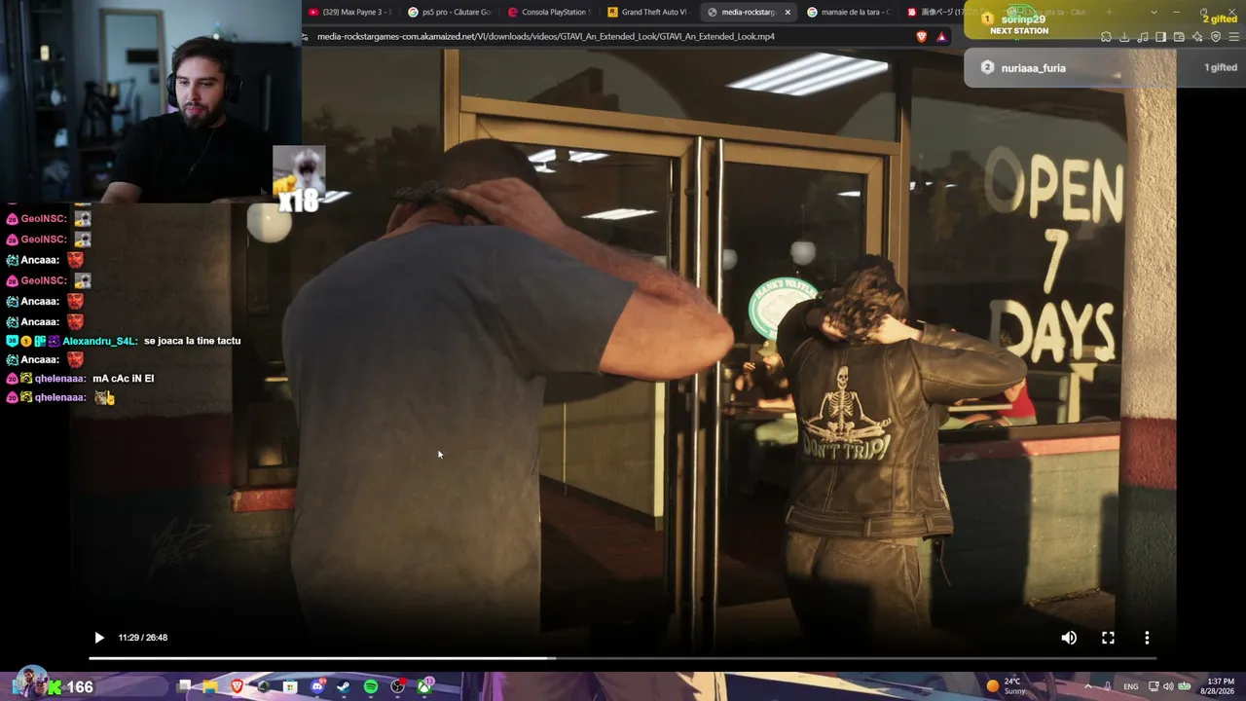Open system volume tray icon

(1168, 686)
